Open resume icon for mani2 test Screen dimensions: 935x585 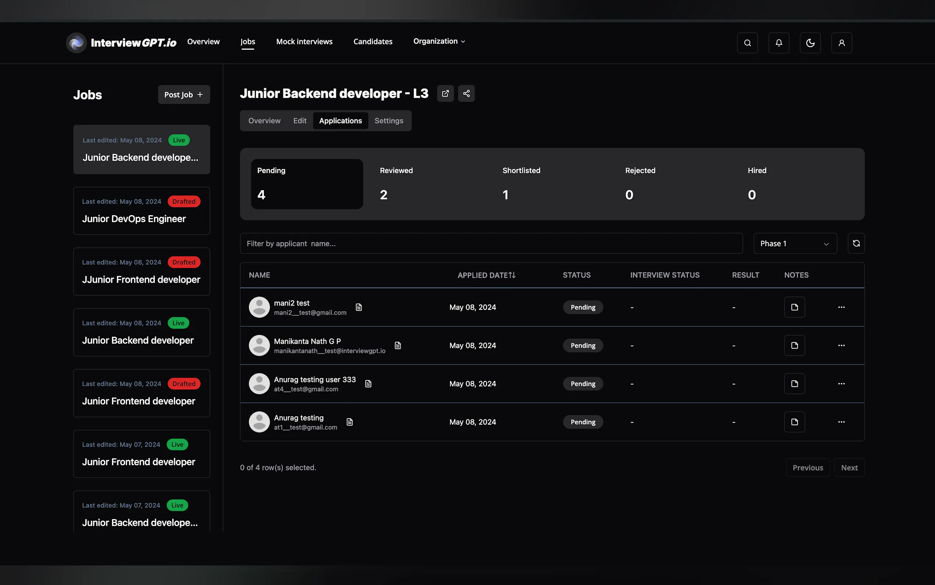tap(359, 307)
